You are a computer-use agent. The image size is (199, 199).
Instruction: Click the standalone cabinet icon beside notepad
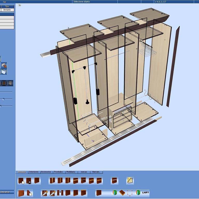pos(114,181)
